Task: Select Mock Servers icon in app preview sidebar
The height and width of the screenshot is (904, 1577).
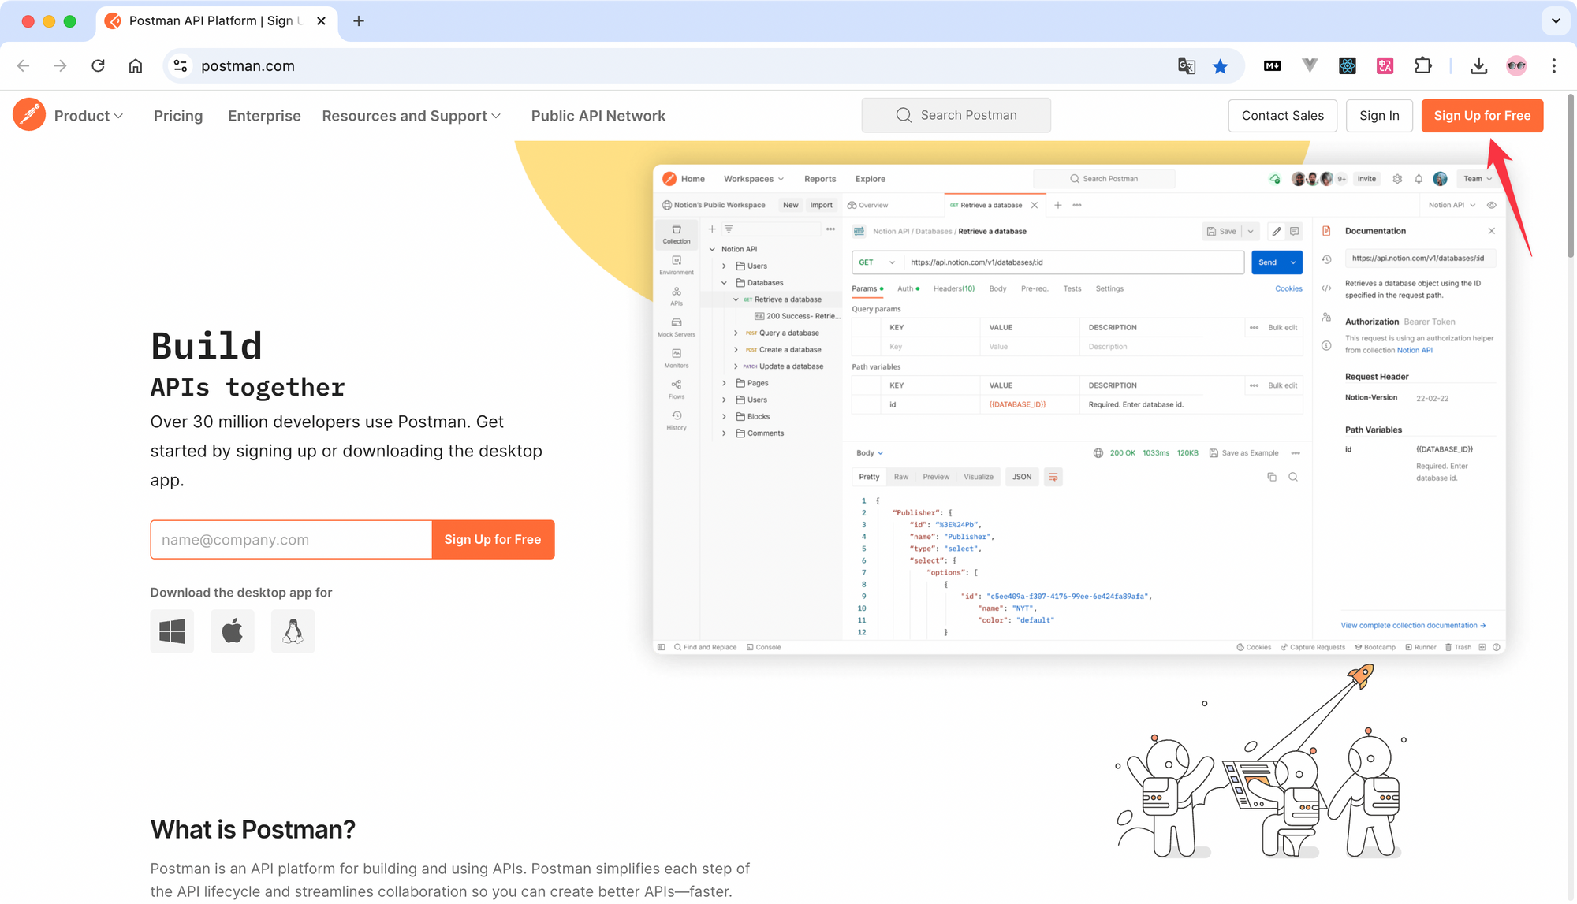Action: coord(676,327)
